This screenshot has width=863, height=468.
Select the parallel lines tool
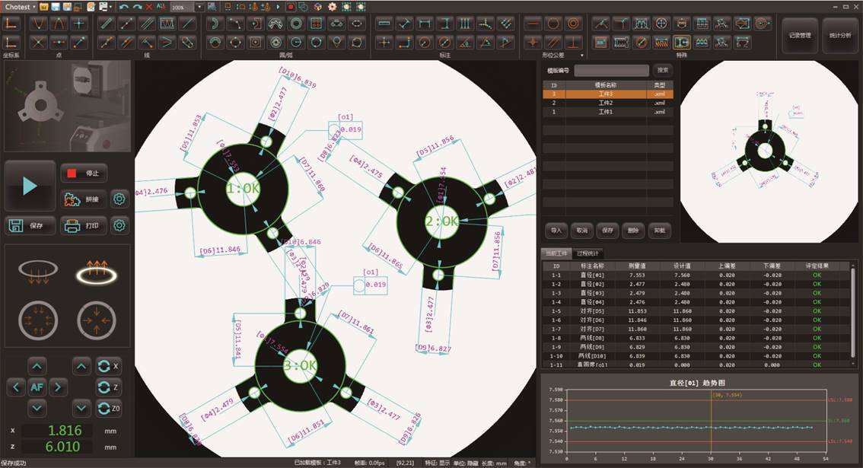coord(146,23)
